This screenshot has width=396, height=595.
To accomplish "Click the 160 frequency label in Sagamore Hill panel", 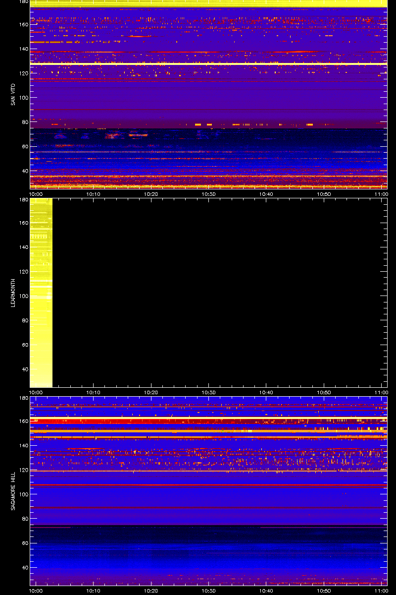I will pos(23,421).
